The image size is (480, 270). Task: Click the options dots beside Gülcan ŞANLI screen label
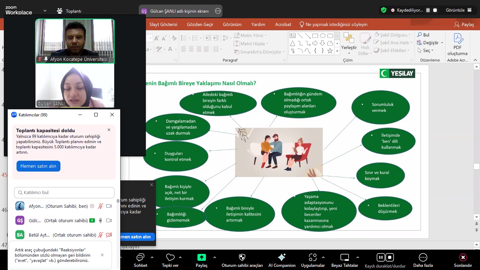218,11
